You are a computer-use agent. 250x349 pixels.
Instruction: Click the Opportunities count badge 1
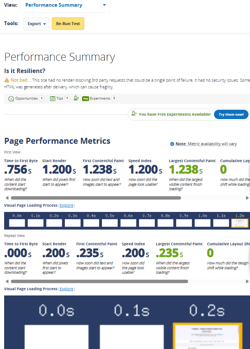click(x=42, y=98)
